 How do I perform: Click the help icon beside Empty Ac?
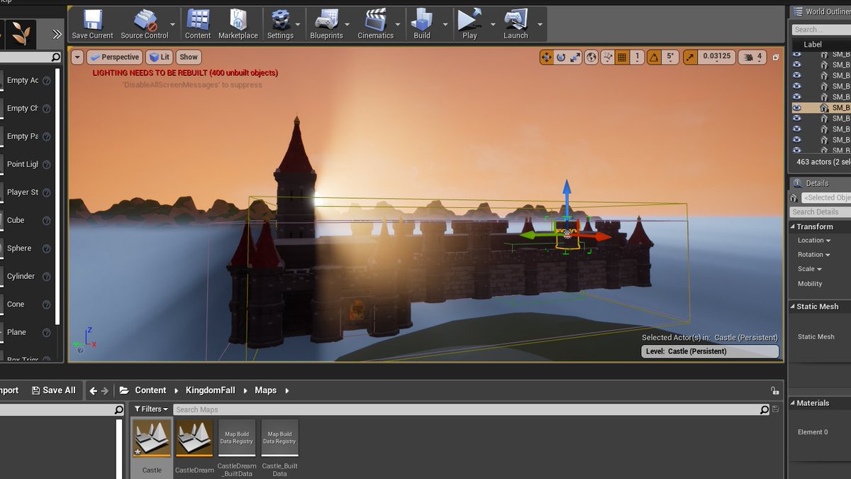47,81
